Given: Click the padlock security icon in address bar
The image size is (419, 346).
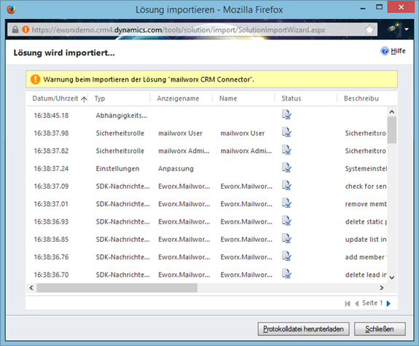Looking at the screenshot, I should tap(15, 29).
